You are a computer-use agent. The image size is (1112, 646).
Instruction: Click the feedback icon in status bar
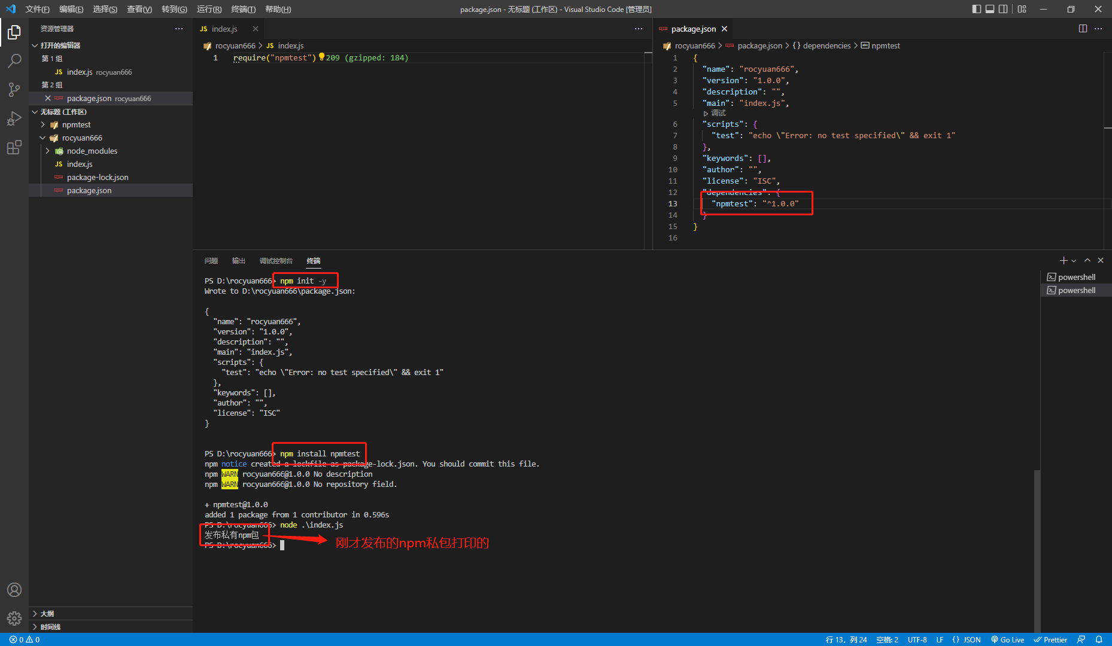click(1081, 639)
